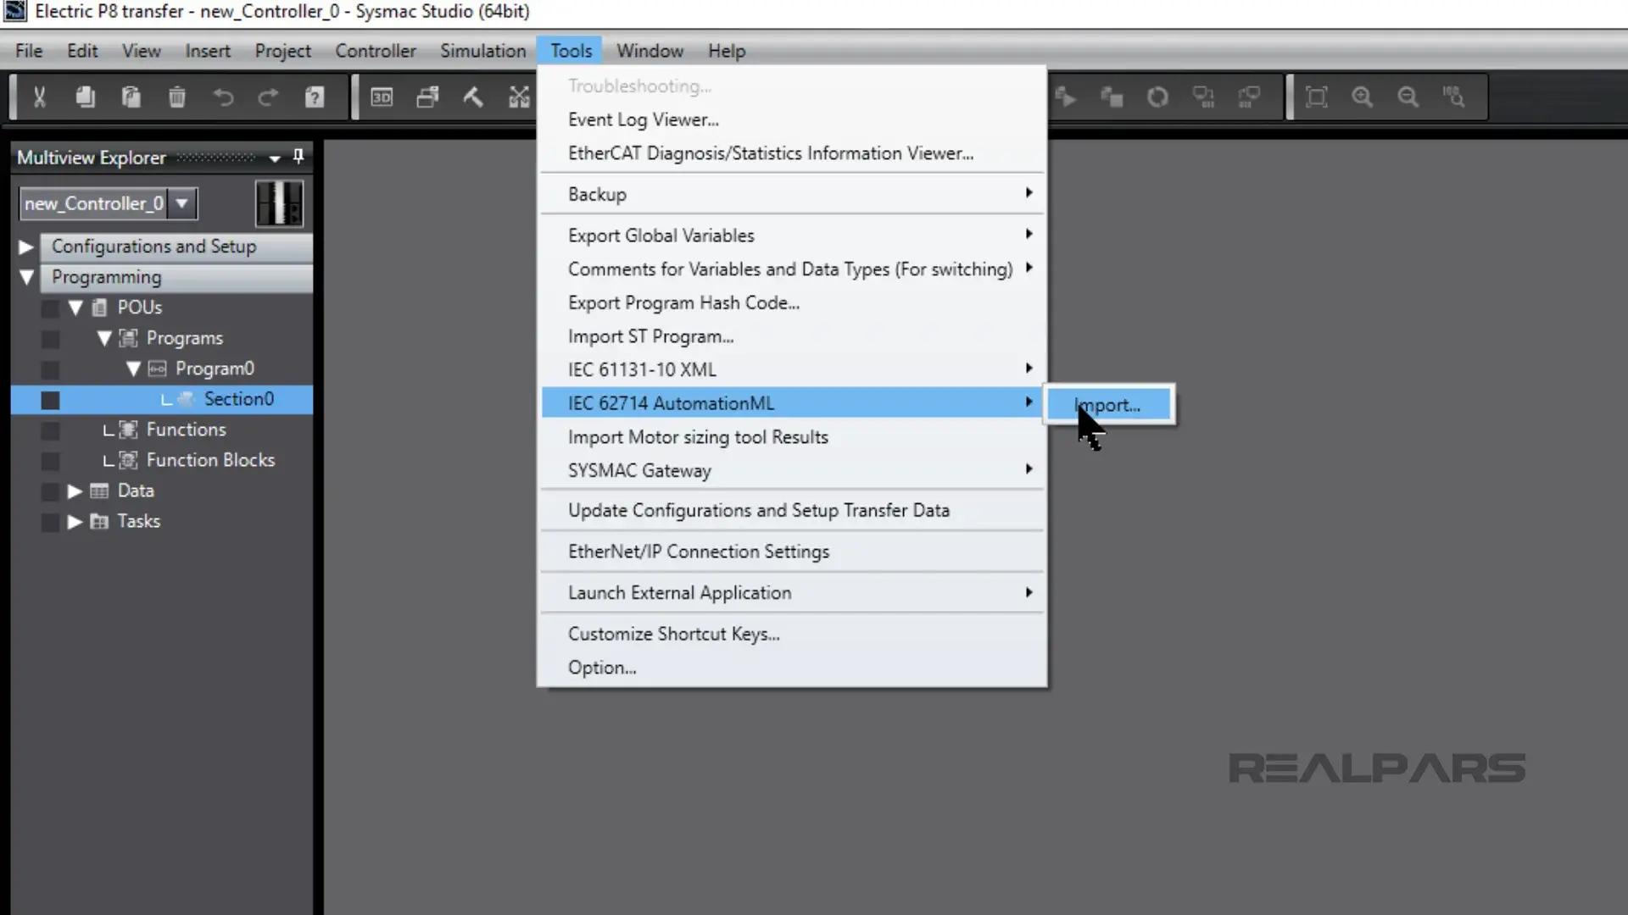The height and width of the screenshot is (915, 1628).
Task: Open the Simulation menu
Action: 482,51
